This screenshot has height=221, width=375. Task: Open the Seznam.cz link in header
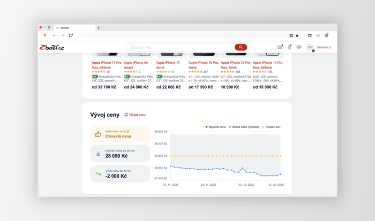tap(324, 47)
